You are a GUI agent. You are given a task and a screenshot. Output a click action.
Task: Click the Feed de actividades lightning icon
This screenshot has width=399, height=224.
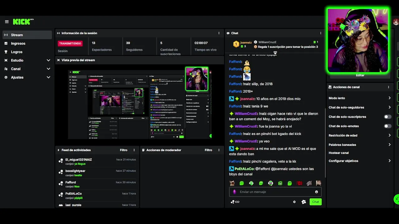pyautogui.click(x=58, y=150)
